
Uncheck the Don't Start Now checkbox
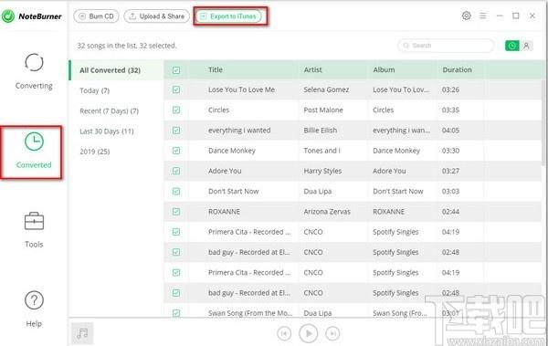point(176,191)
